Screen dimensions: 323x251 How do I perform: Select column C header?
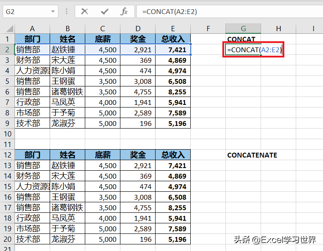(x=102, y=29)
